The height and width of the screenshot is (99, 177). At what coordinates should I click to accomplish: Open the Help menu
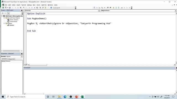click(x=56, y=5)
